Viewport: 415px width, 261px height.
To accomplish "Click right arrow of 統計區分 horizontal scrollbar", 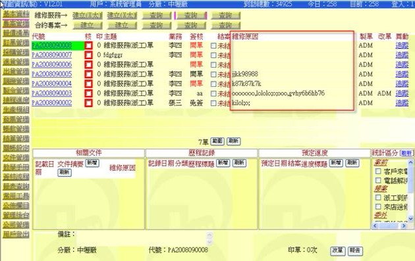I will click(404, 225).
